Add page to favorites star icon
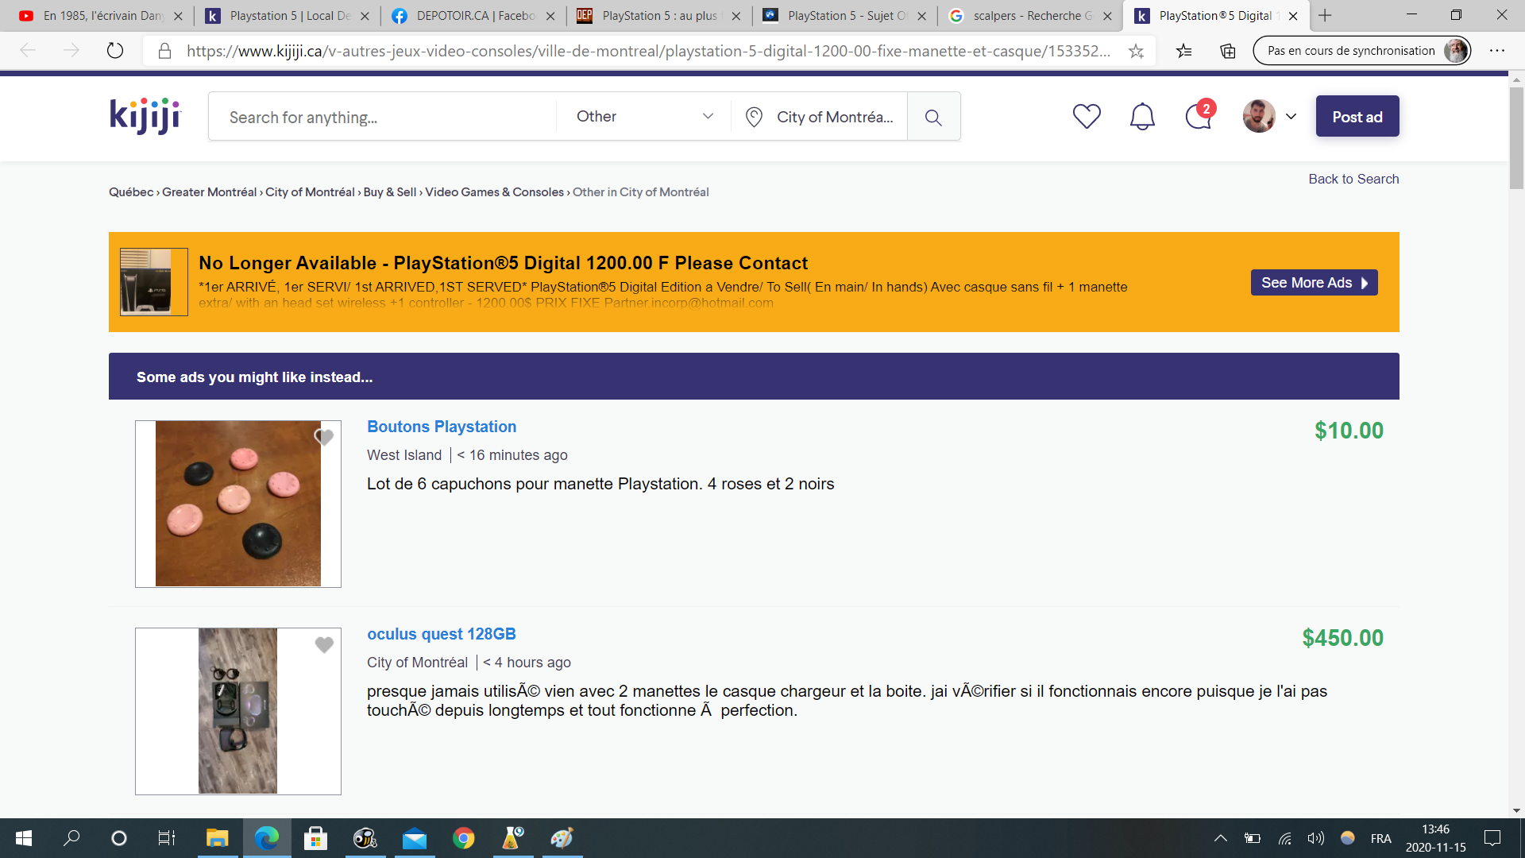This screenshot has height=858, width=1525. point(1136,51)
